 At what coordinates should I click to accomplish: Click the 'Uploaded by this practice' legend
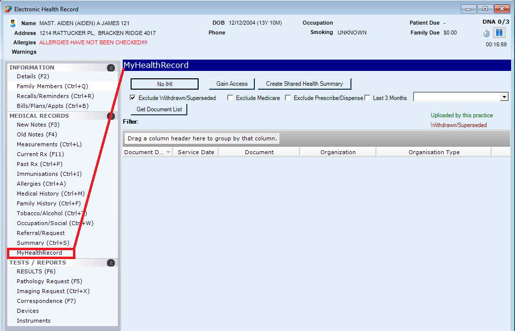(462, 115)
